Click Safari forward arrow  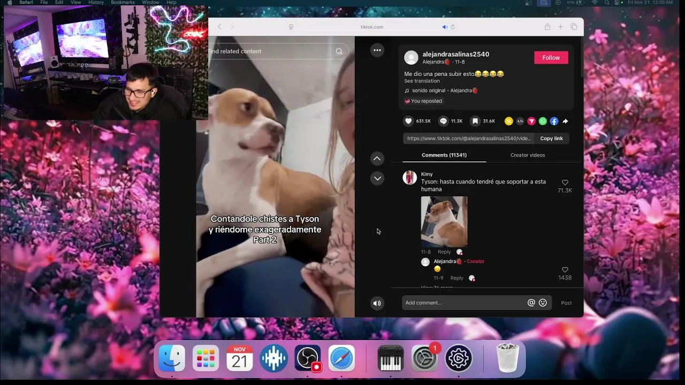(x=232, y=27)
